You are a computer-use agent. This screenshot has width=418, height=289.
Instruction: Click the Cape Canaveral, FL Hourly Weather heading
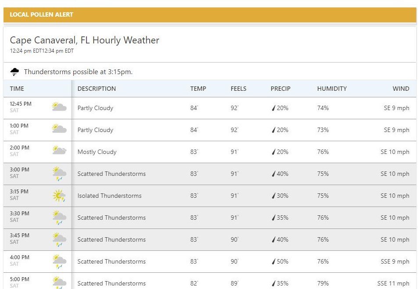84,40
